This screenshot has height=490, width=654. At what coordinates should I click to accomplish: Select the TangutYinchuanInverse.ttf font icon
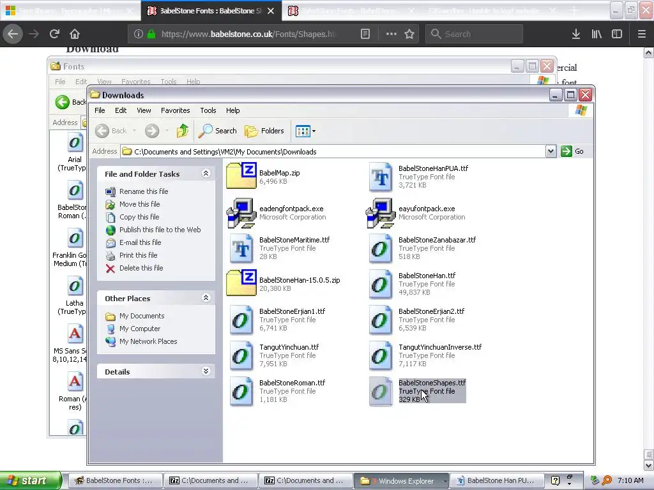(381, 356)
